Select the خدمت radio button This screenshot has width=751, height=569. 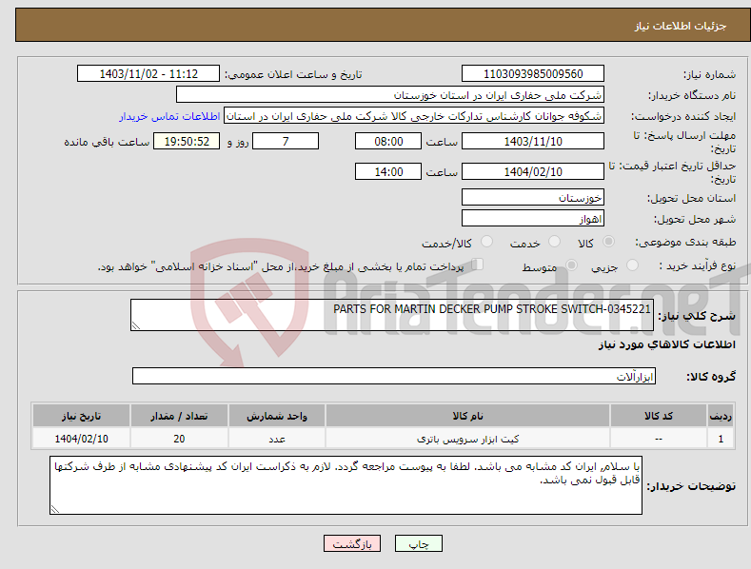click(554, 242)
